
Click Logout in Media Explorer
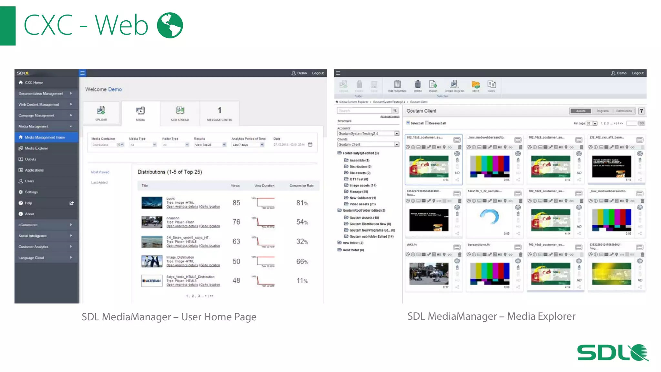tap(637, 73)
